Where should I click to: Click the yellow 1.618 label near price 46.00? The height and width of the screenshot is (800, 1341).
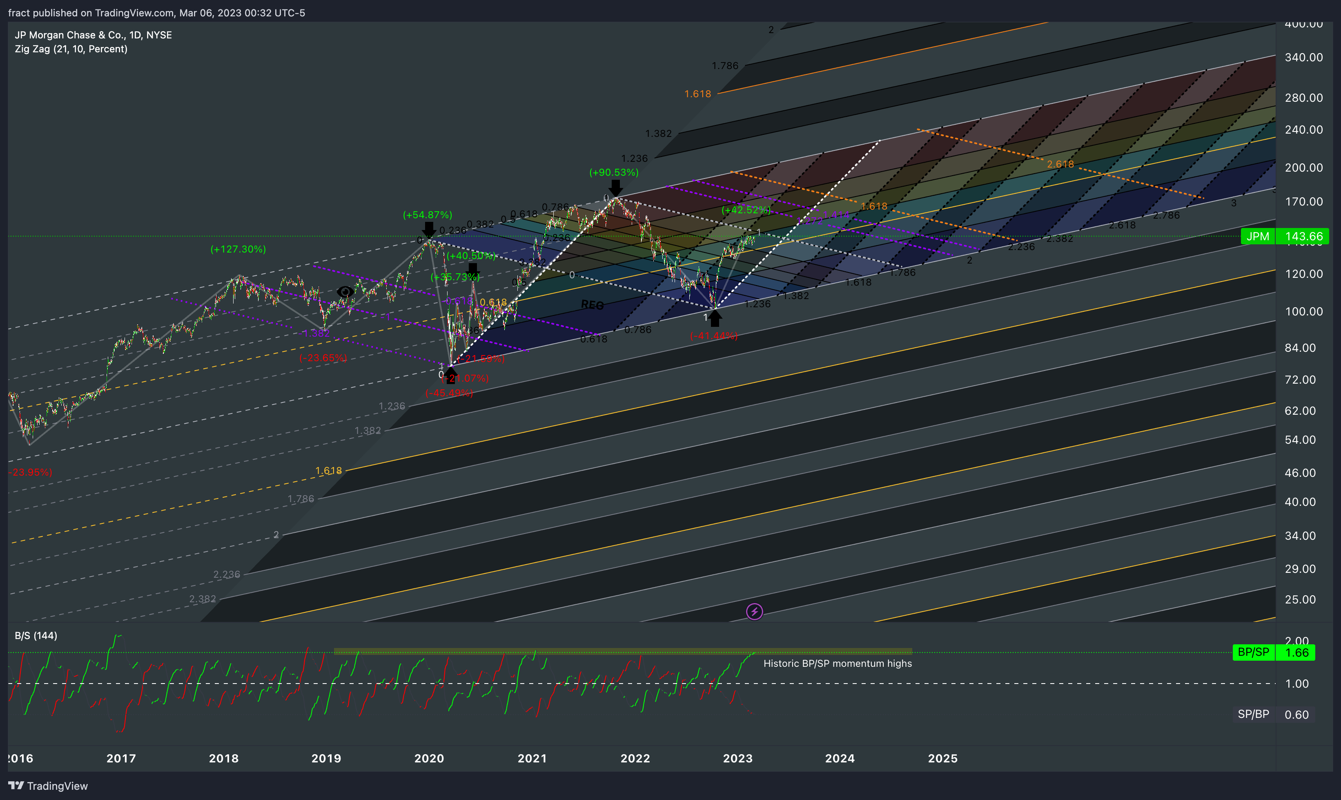coord(329,471)
